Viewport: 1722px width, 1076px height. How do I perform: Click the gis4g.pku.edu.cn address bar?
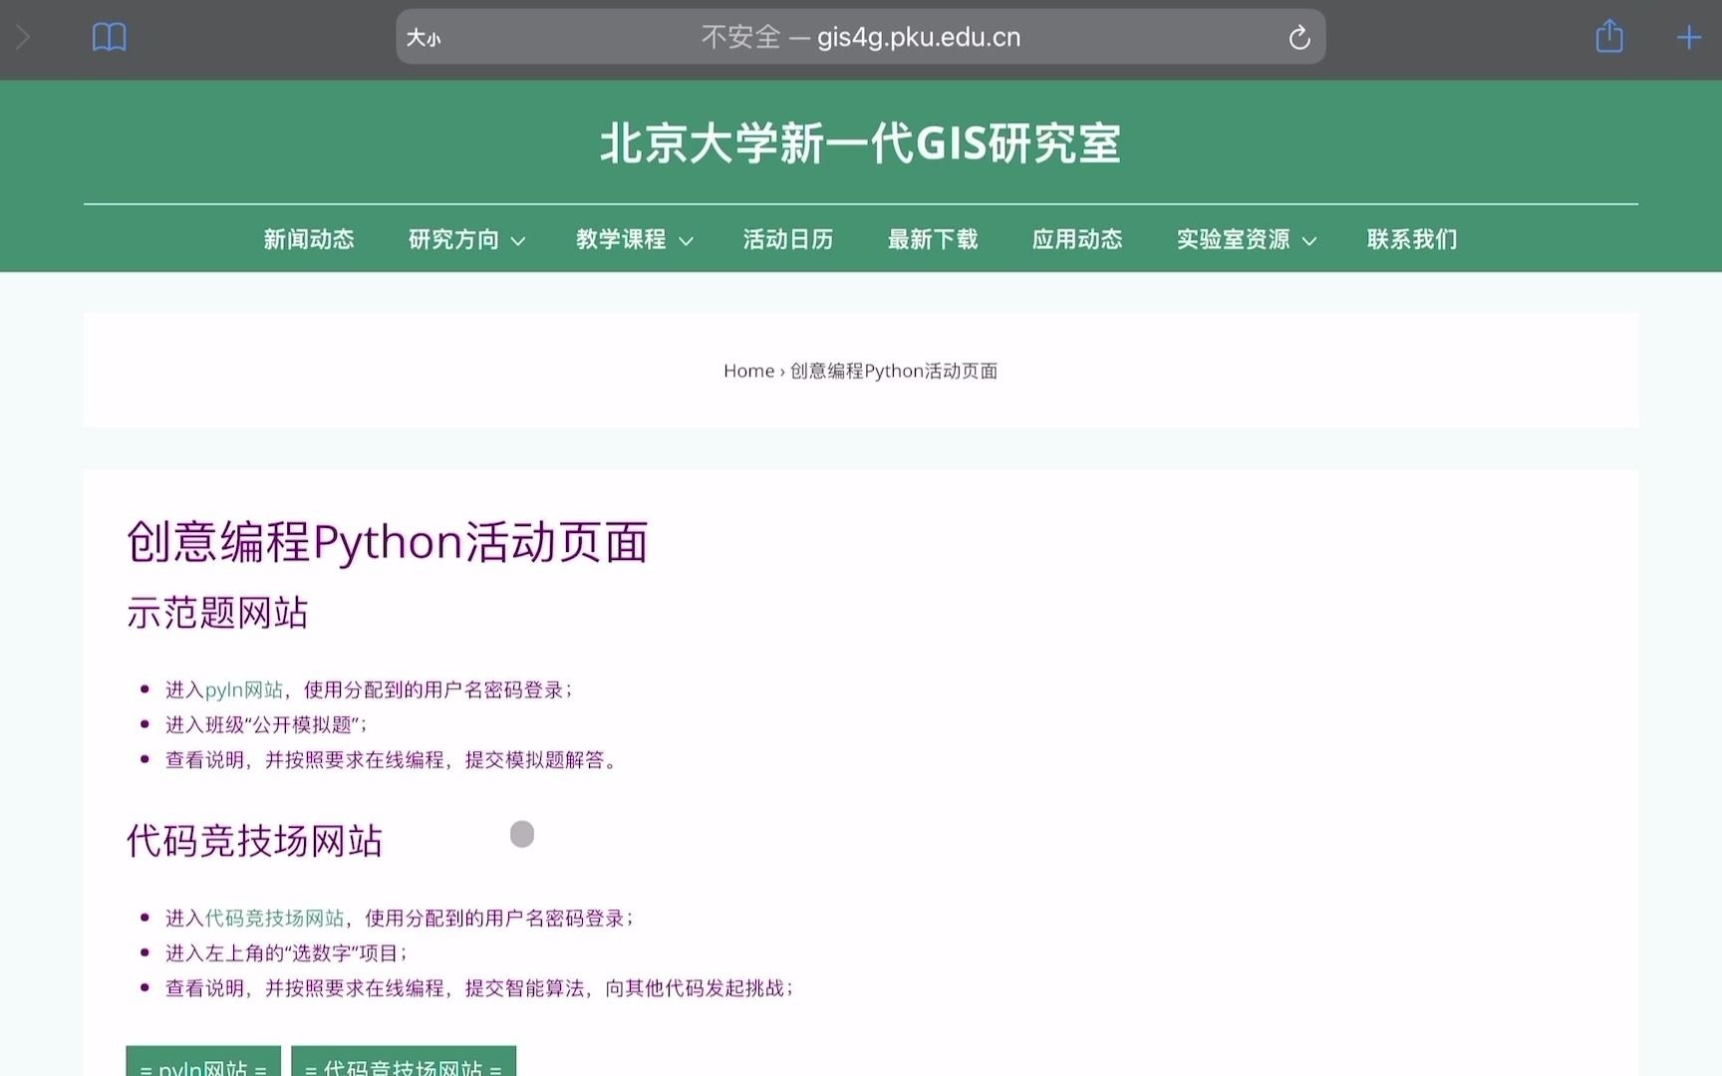coord(861,37)
